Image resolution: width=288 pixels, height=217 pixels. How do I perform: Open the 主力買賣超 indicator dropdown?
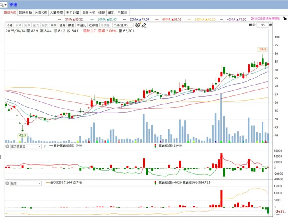click(x=26, y=146)
